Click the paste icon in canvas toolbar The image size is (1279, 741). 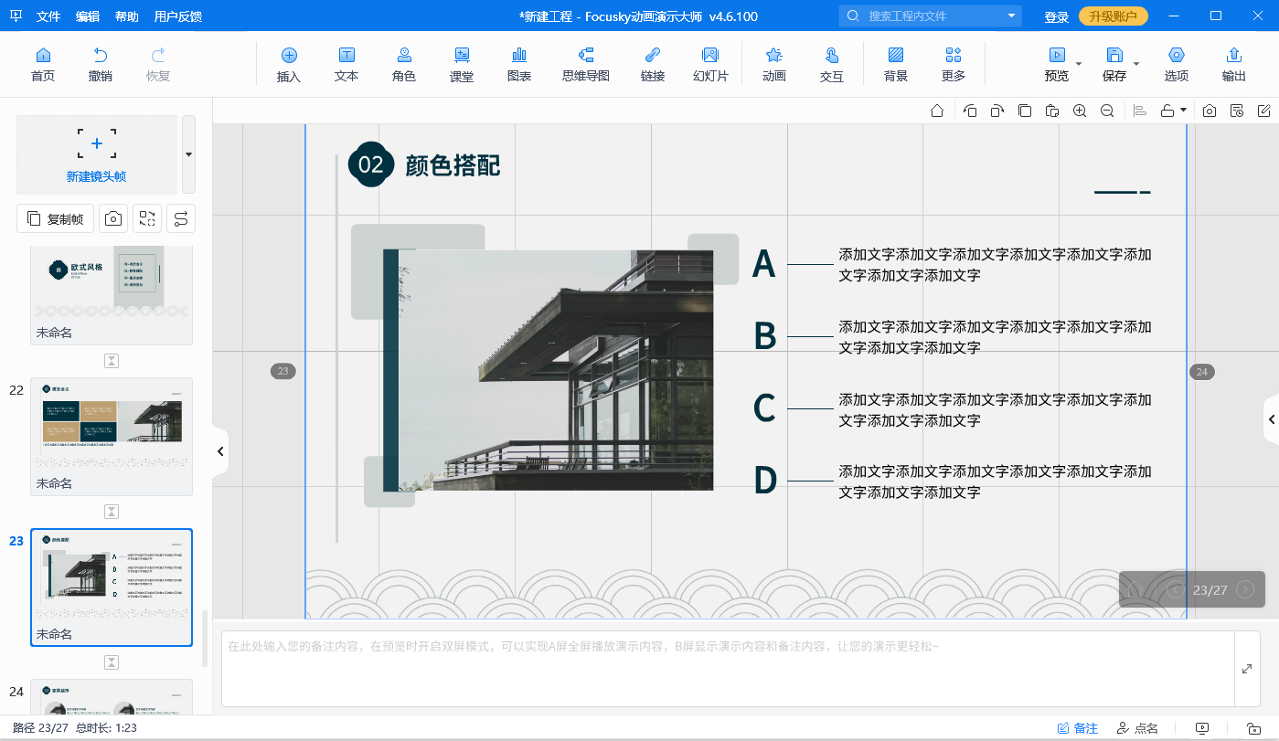pos(1052,111)
